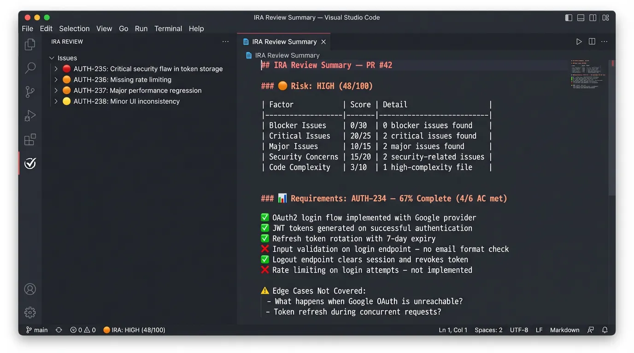Click the file icon on IRA Review Summary tab
The image size is (634, 353).
pyautogui.click(x=247, y=42)
